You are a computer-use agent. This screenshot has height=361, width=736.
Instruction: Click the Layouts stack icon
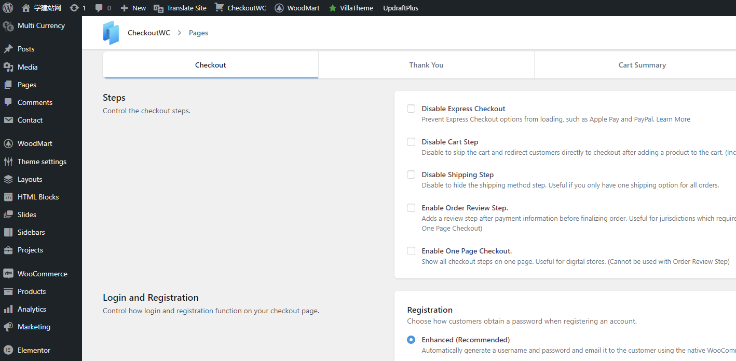coord(8,179)
